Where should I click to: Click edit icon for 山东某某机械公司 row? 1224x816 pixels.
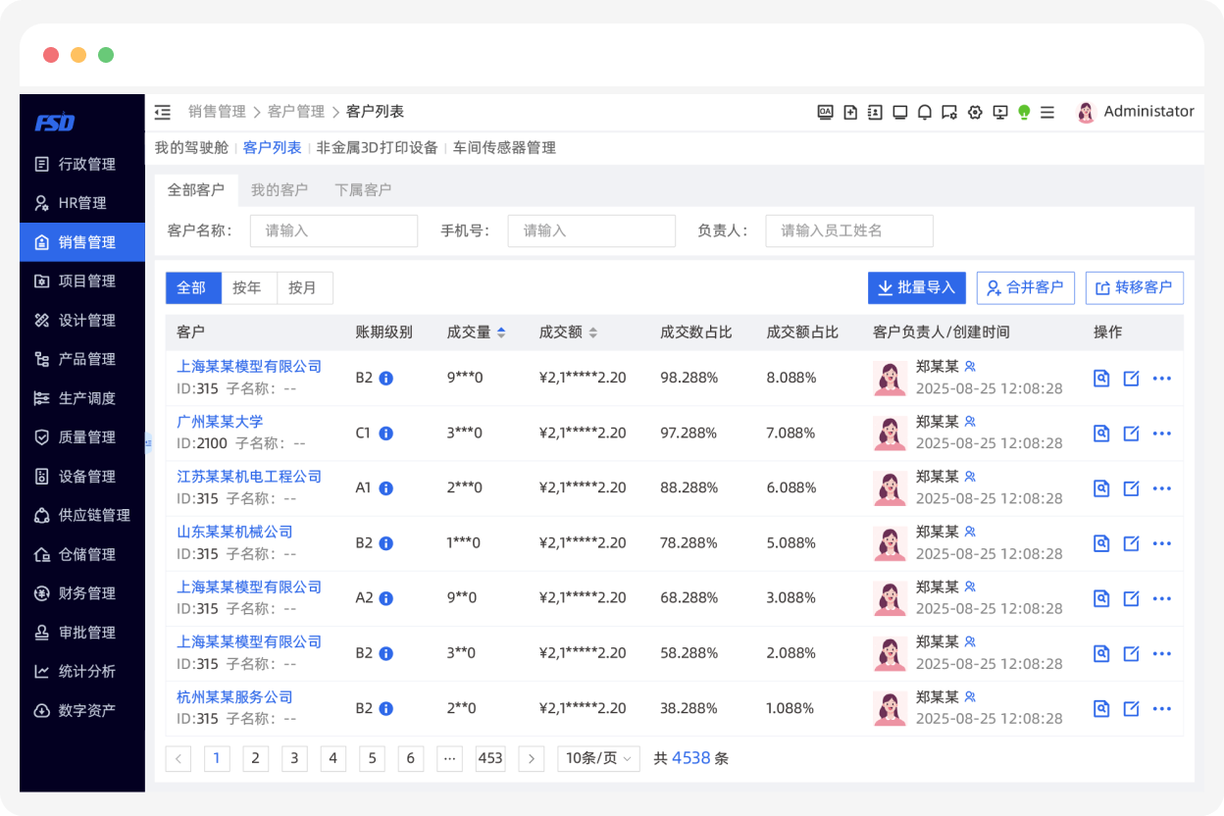click(1131, 543)
